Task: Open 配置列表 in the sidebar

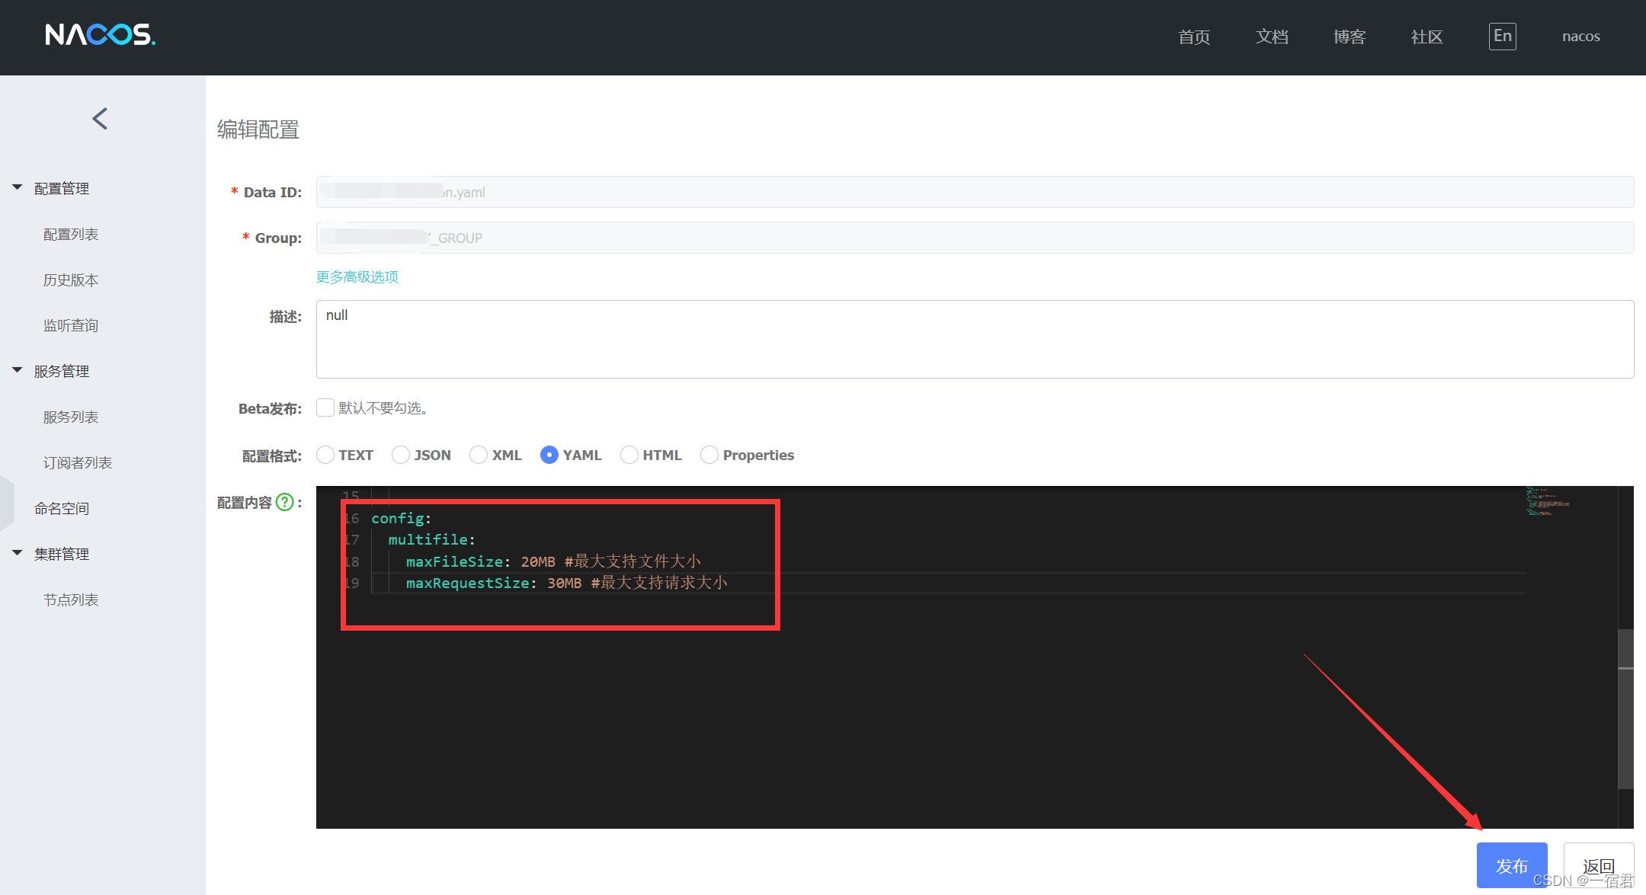Action: 71,235
